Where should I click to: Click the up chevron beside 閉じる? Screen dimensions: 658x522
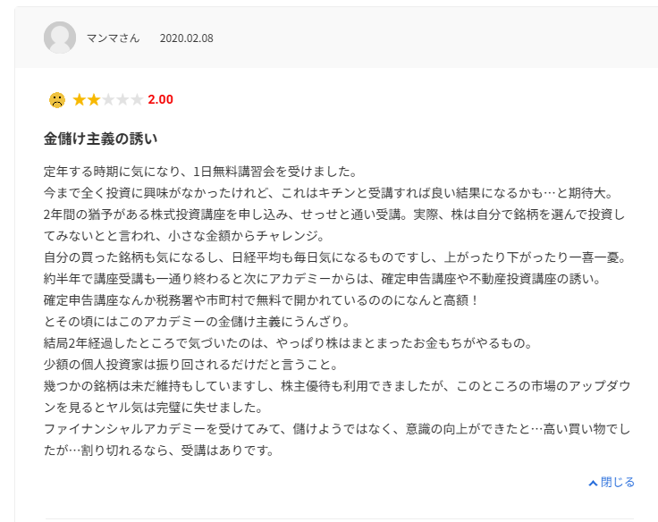pos(593,483)
